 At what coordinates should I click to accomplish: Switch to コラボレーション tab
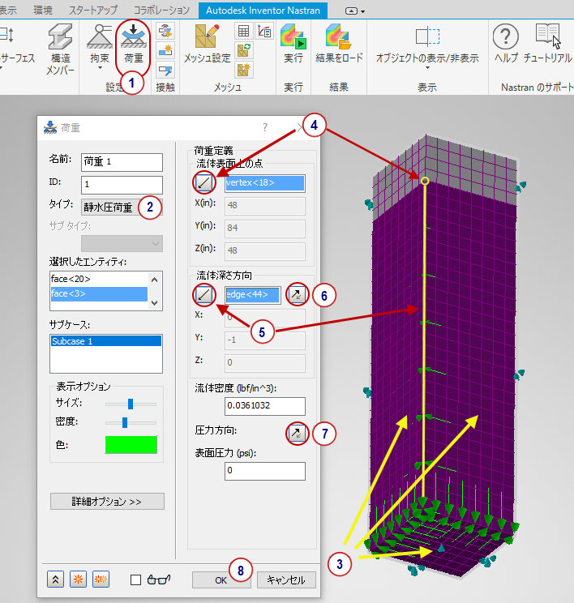(x=161, y=11)
